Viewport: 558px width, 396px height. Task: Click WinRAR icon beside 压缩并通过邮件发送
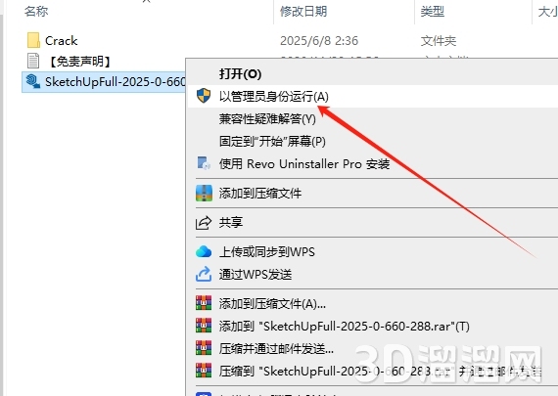pyautogui.click(x=204, y=348)
